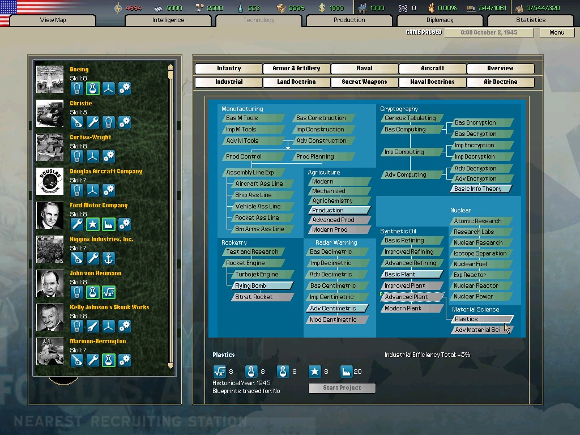The image size is (580, 435).
Task: Click the date display October 2, 1945
Action: point(489,32)
